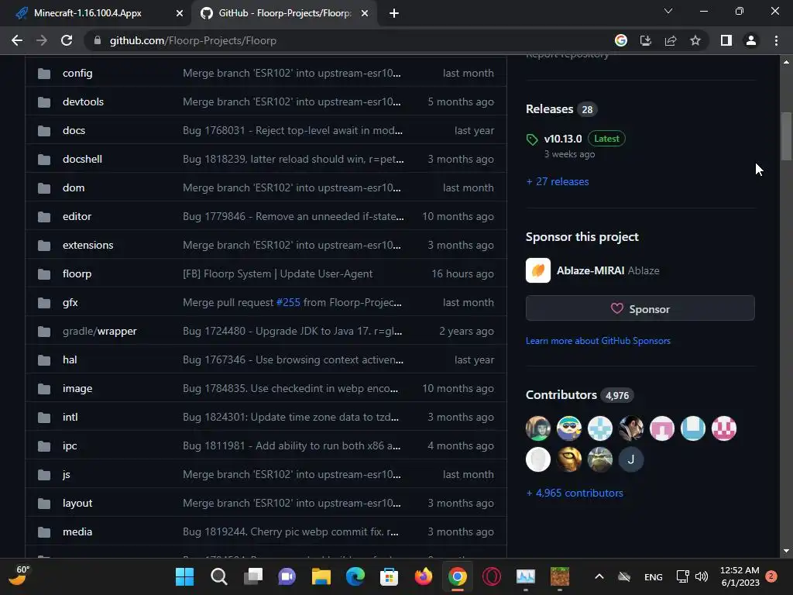
Task: Open the Contributors section heading
Action: pyautogui.click(x=561, y=394)
